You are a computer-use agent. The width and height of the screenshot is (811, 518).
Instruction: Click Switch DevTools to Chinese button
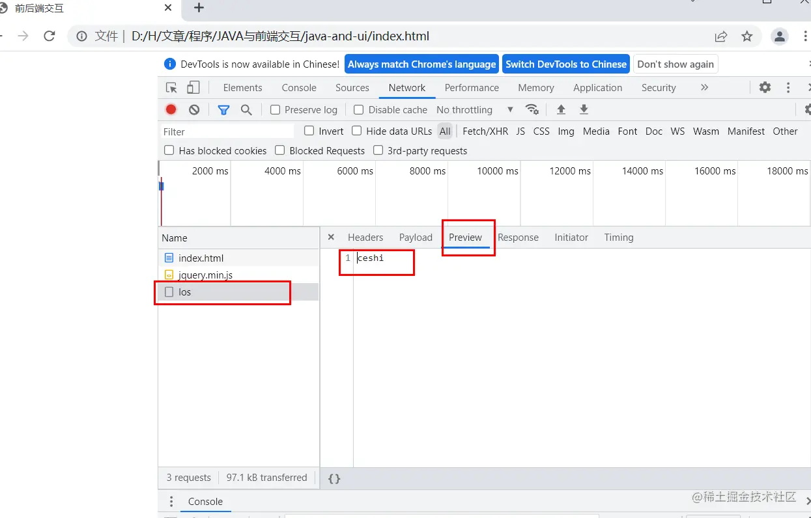pos(566,64)
